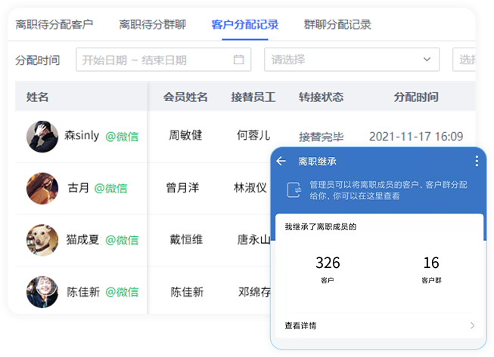Click @微信 tag next to 古月
The height and width of the screenshot is (357, 494).
110,188
